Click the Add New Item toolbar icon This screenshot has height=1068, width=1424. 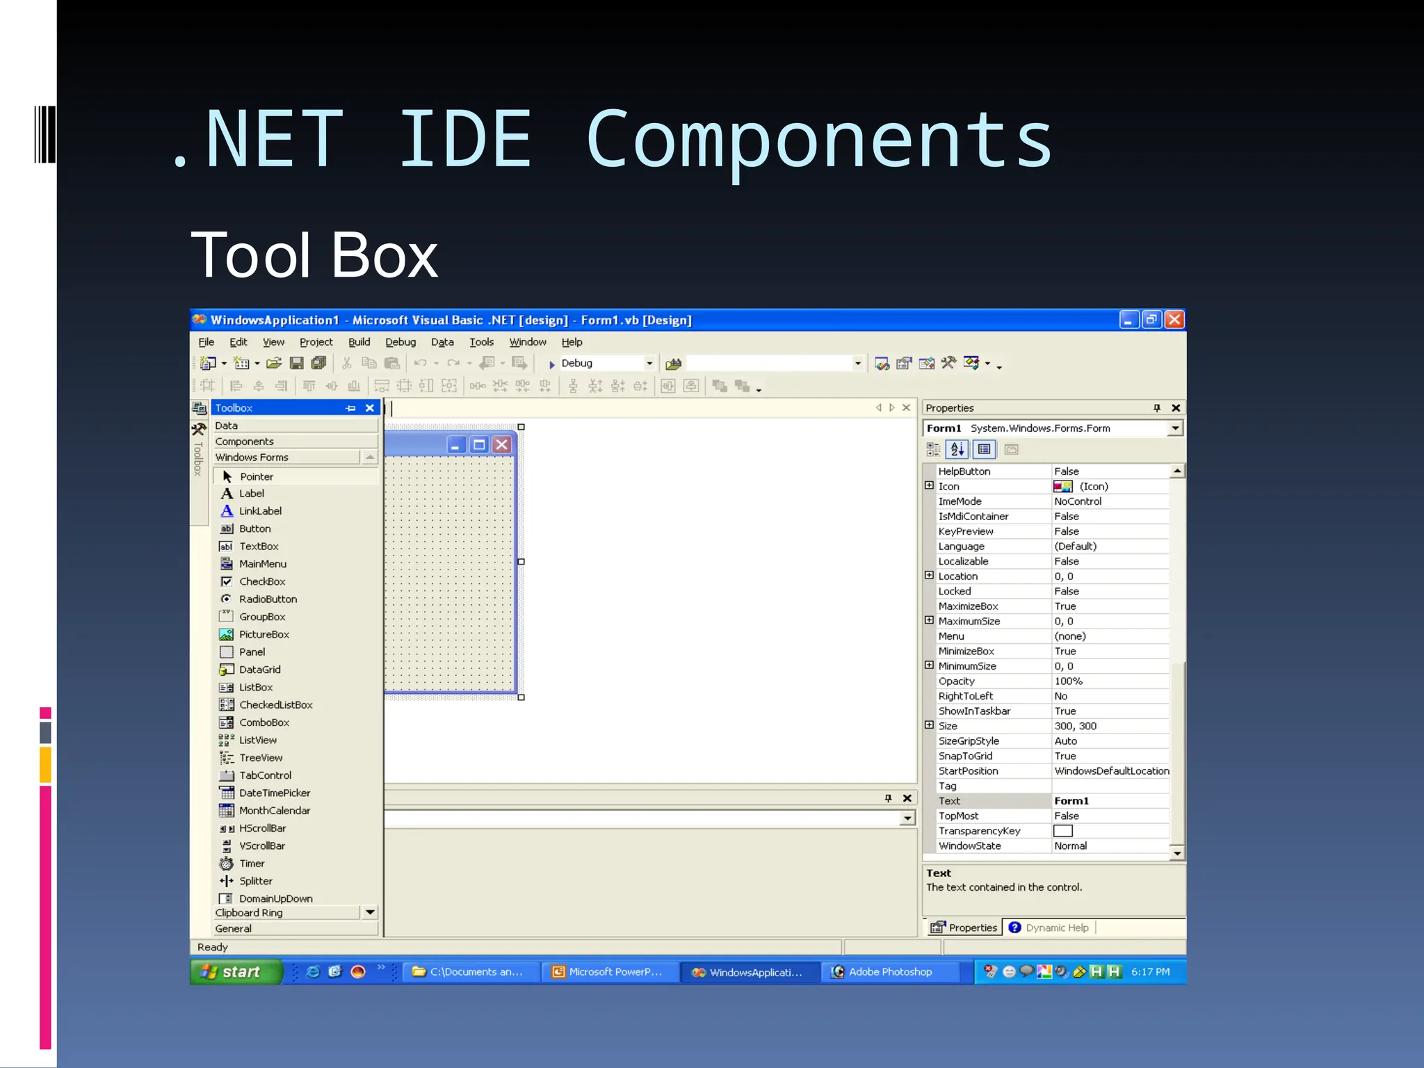tap(241, 363)
